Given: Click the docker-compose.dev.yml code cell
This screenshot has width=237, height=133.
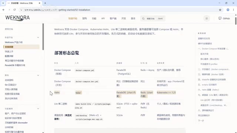Looking at the screenshot, I should [x=87, y=82].
